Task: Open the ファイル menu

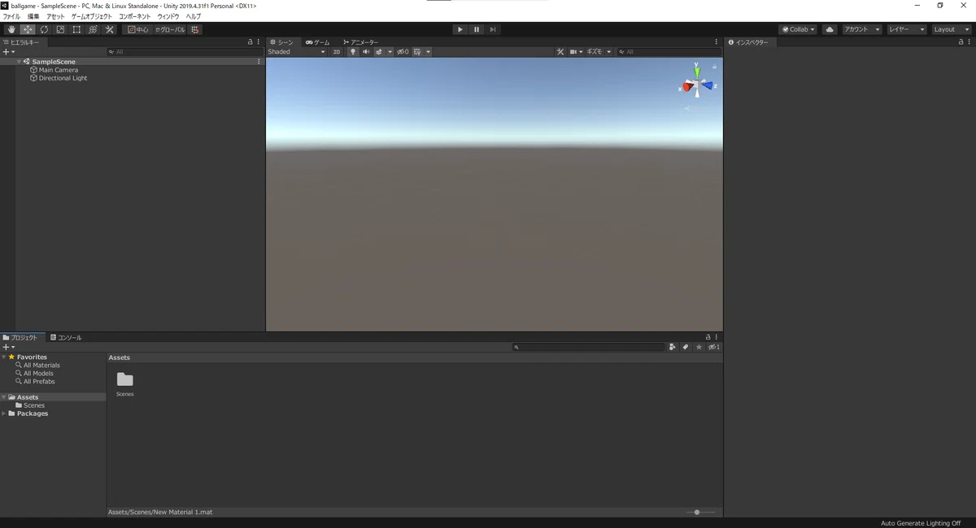Action: click(11, 16)
